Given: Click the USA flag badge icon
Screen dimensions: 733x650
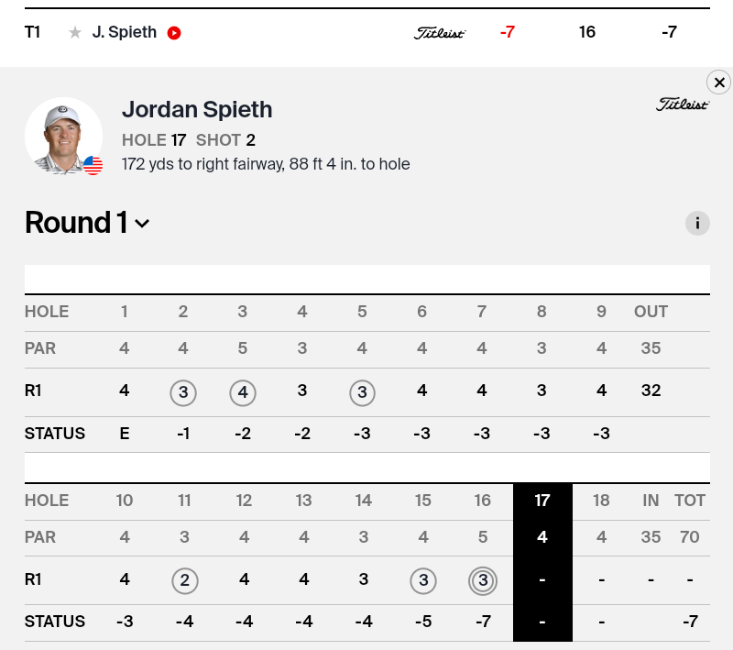Looking at the screenshot, I should coord(93,165).
